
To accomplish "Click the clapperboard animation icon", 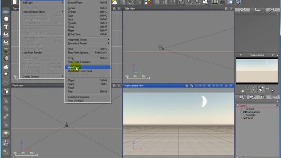I will (223, 2).
